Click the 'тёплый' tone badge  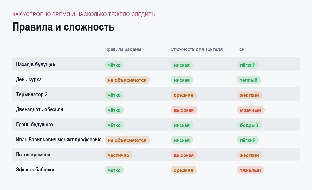pyautogui.click(x=249, y=80)
